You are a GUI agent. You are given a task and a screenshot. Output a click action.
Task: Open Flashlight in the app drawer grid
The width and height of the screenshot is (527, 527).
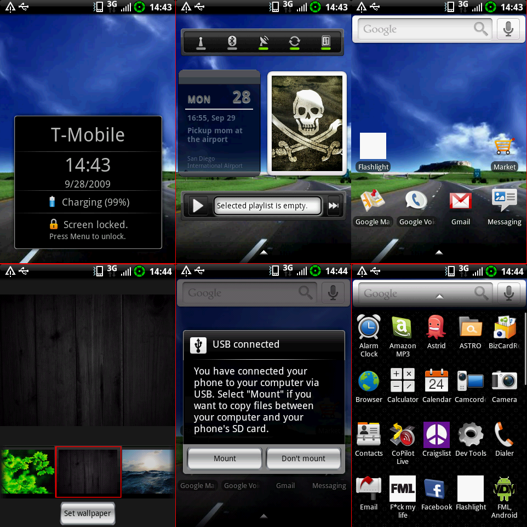click(x=471, y=494)
